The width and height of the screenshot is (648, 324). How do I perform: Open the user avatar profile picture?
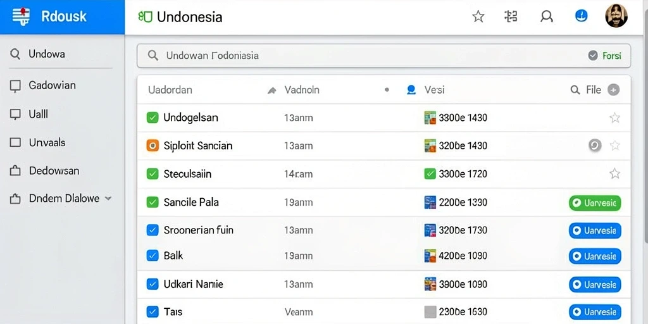pyautogui.click(x=616, y=16)
